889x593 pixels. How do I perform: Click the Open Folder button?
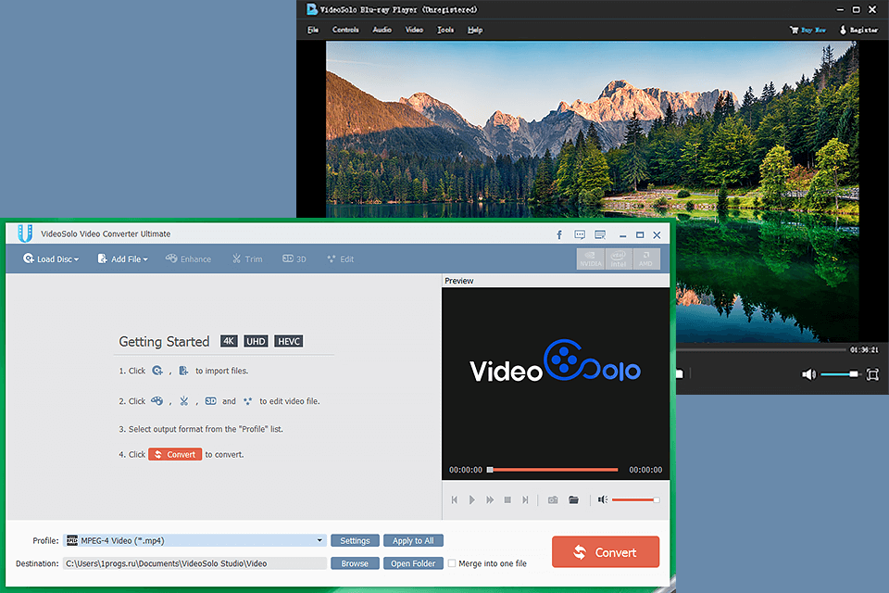[413, 563]
